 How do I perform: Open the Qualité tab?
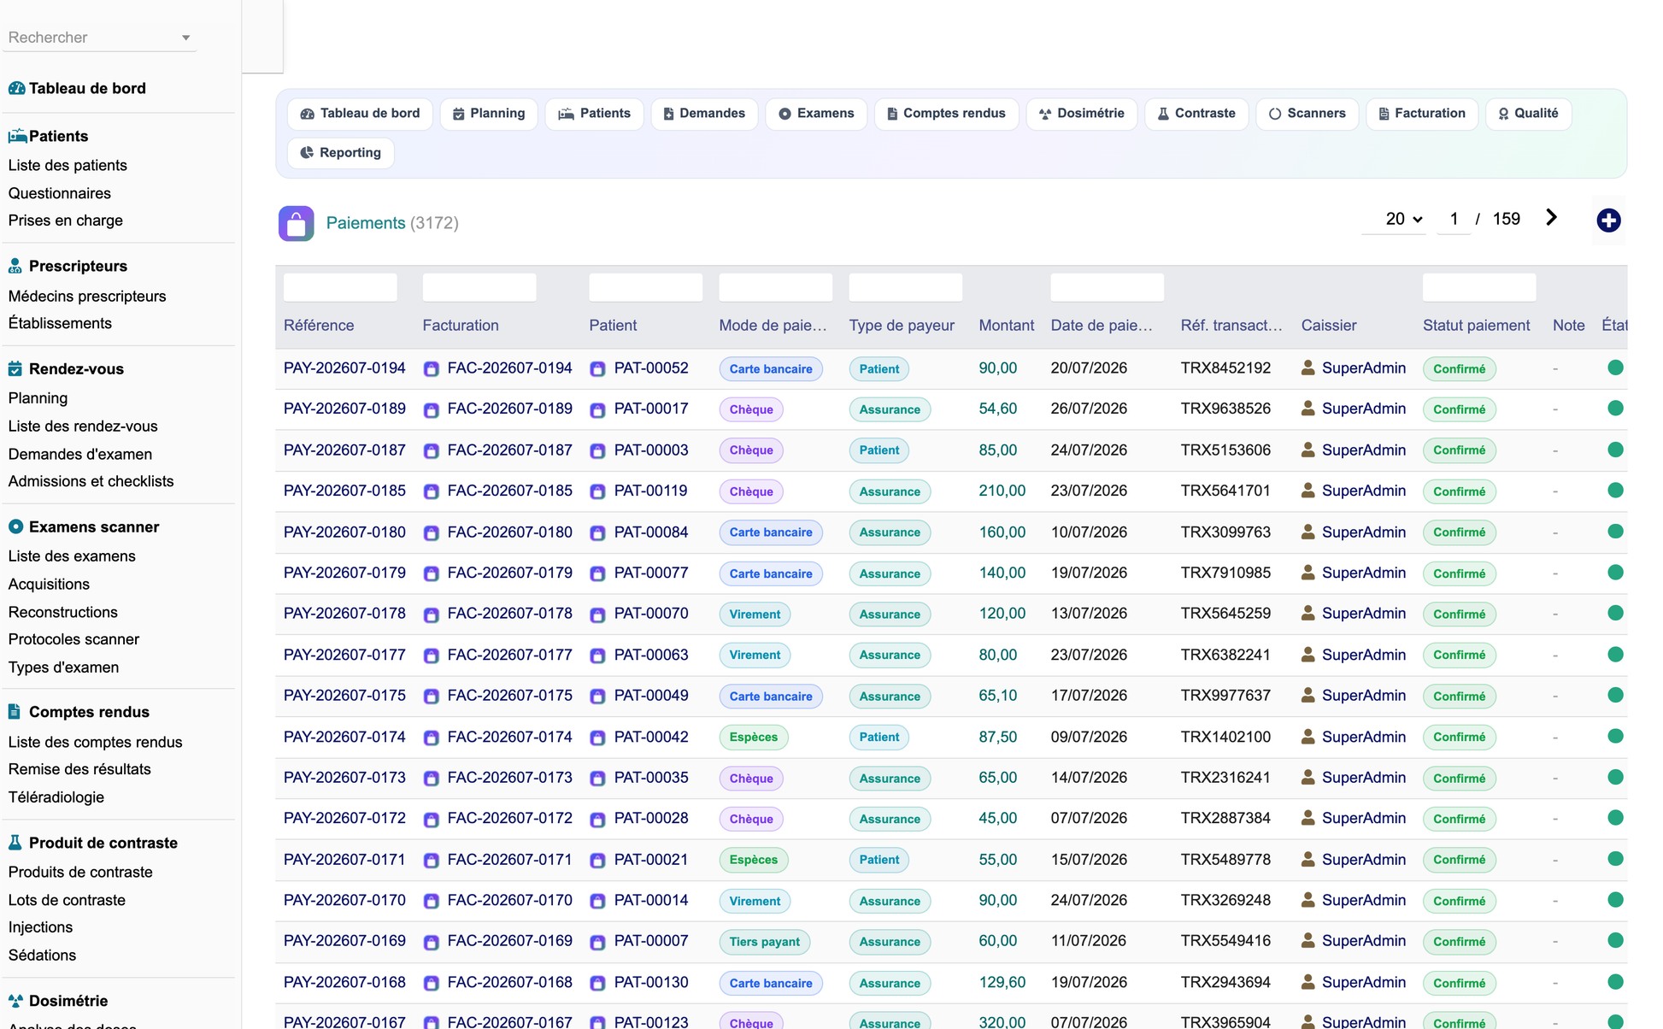pos(1528,114)
